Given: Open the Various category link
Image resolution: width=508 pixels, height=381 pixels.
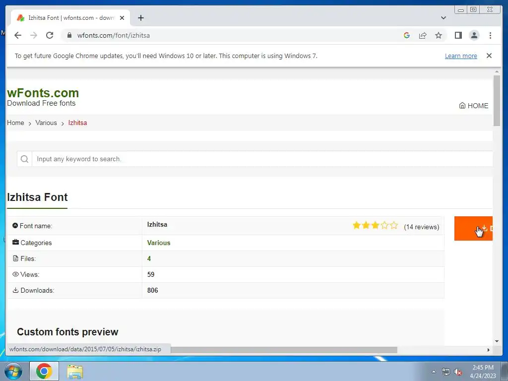Looking at the screenshot, I should click(159, 243).
